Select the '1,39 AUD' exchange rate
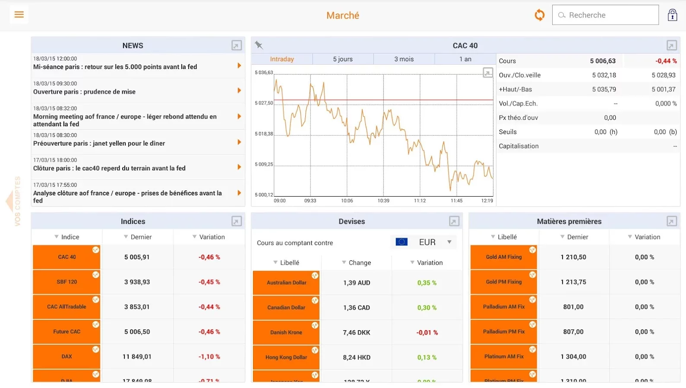This screenshot has width=686, height=388. [x=357, y=283]
